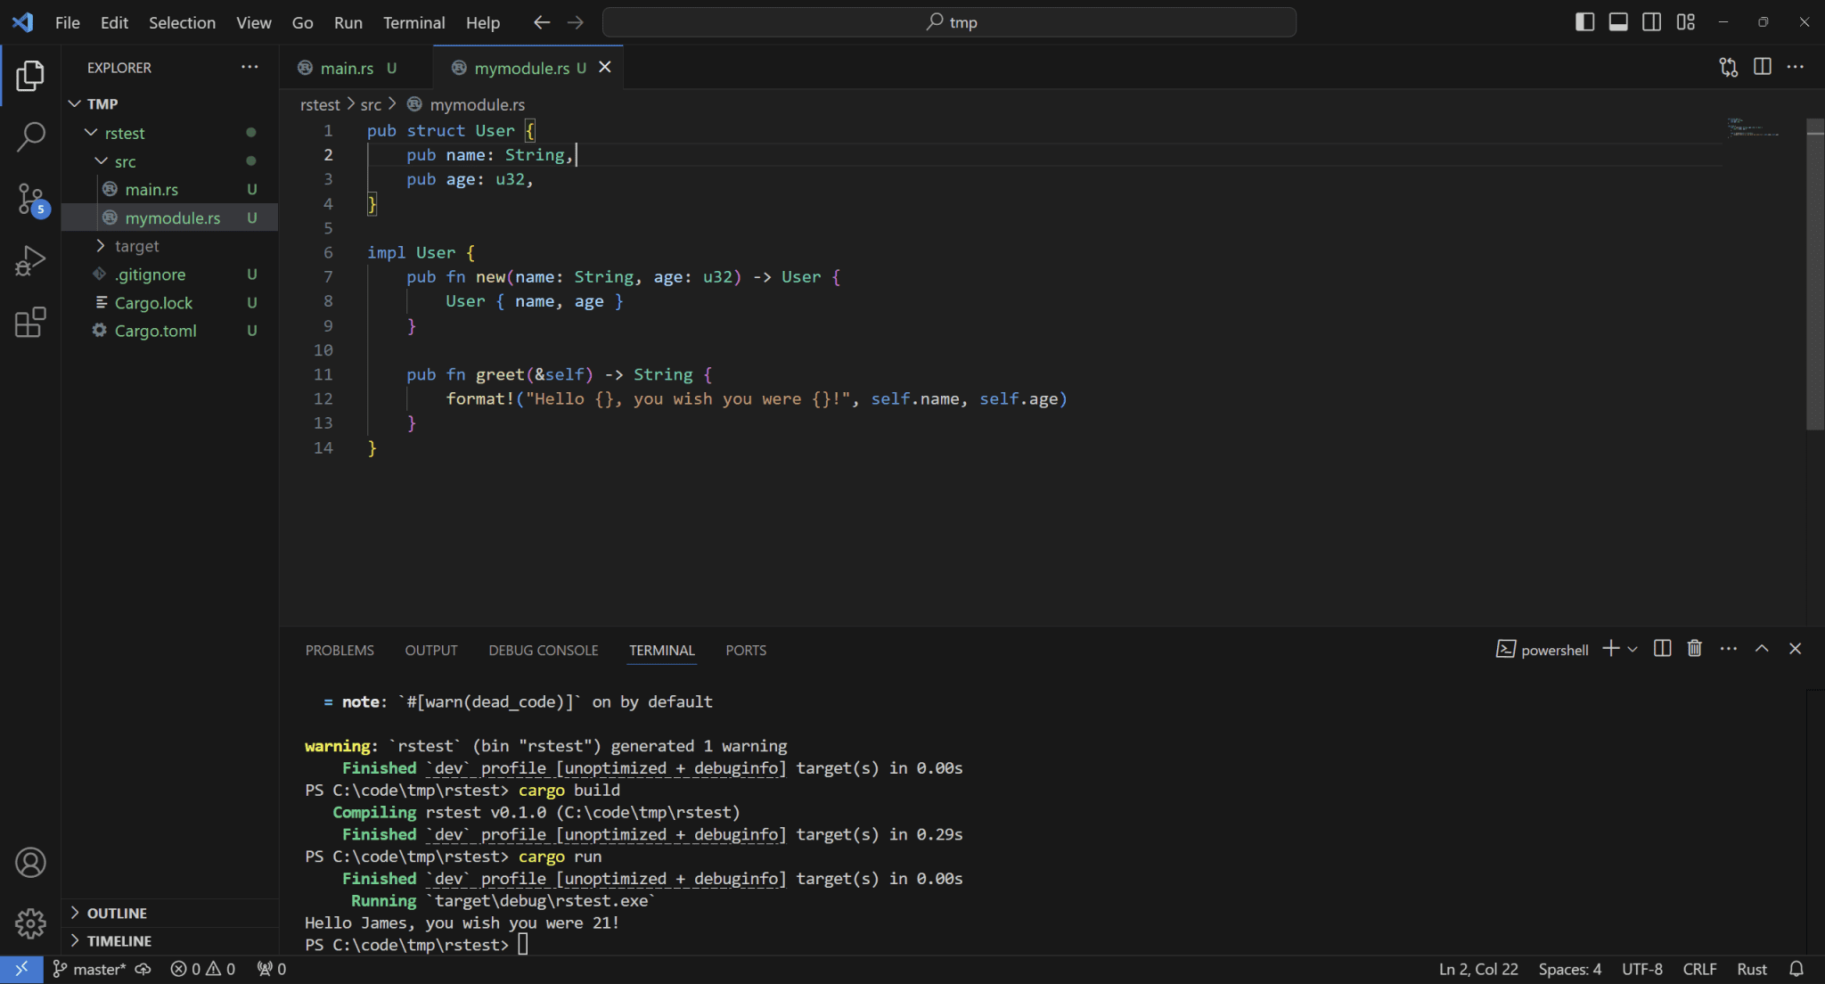This screenshot has width=1825, height=984.
Task: Open the Extensions view
Action: click(32, 323)
